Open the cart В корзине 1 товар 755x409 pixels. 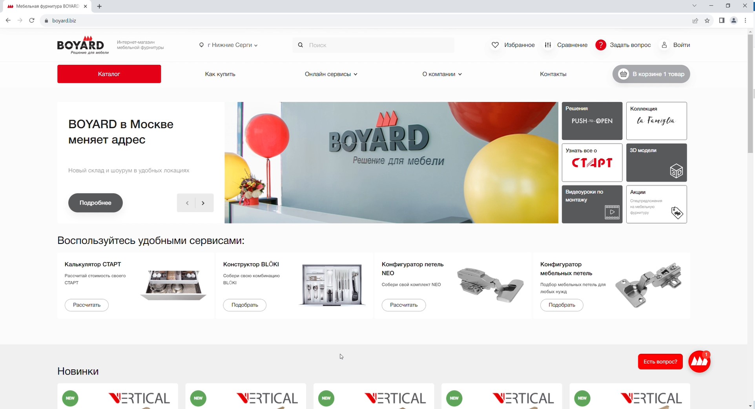[x=651, y=74]
